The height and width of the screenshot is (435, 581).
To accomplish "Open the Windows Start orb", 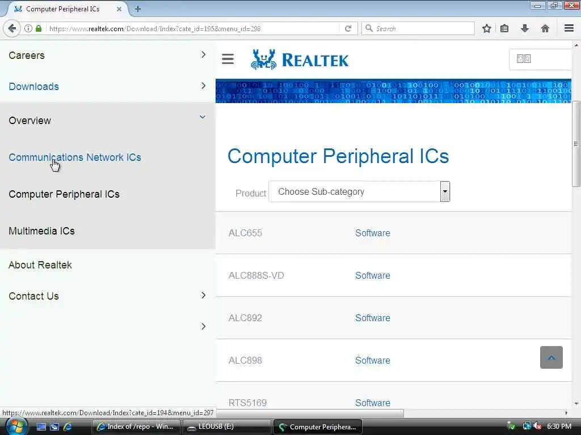I will (x=16, y=427).
